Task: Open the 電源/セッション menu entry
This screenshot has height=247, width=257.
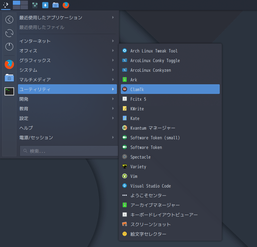Action: click(x=67, y=138)
